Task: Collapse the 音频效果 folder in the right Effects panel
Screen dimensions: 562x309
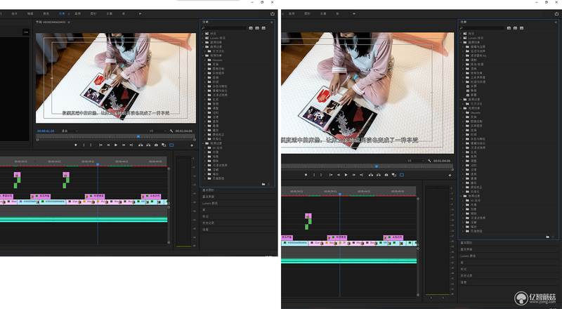Action: point(461,42)
